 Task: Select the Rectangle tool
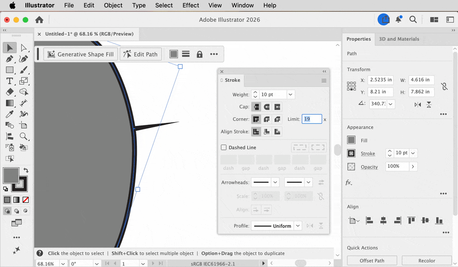click(10, 70)
